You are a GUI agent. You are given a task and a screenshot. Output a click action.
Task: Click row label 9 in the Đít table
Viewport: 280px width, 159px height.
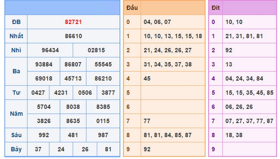(x=213, y=149)
